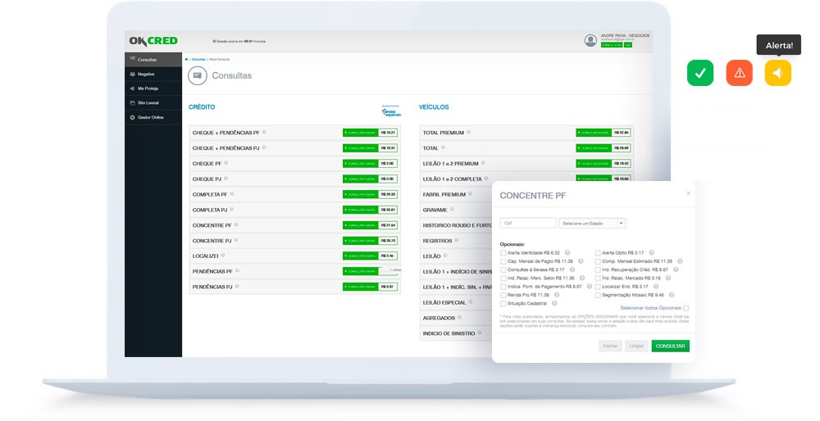Click the Serasa Experian logo
Screen dimensions: 820x421
point(391,112)
